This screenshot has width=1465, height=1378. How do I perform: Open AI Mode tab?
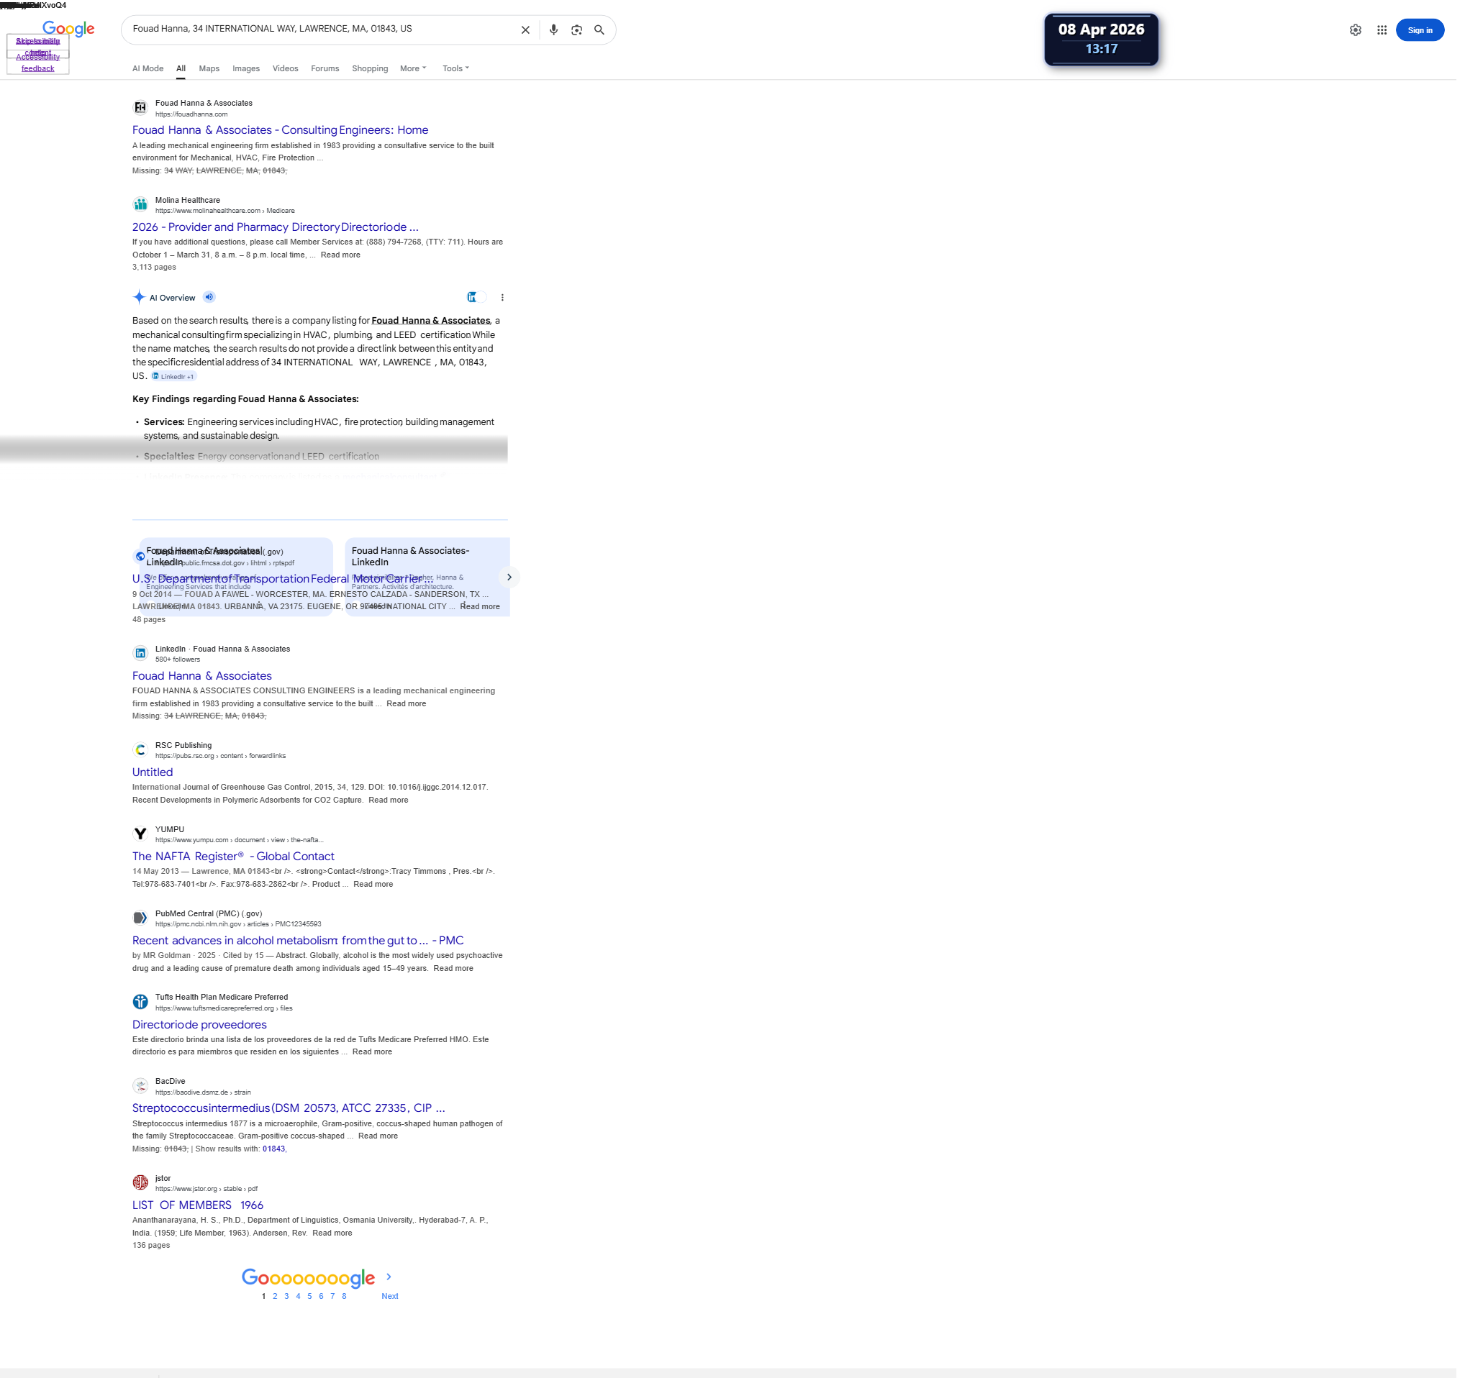click(x=149, y=68)
